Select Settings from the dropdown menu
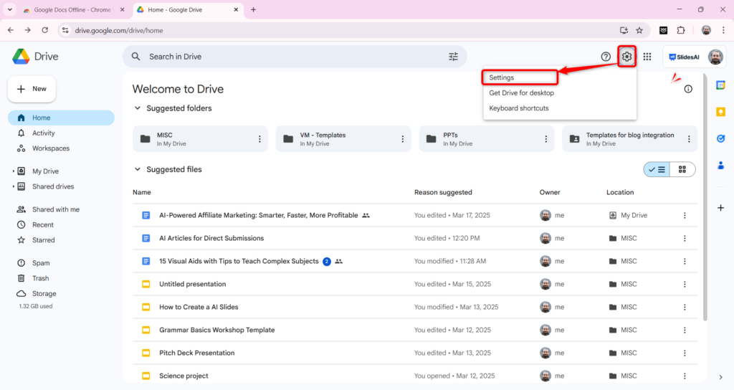This screenshot has width=734, height=390. point(502,77)
